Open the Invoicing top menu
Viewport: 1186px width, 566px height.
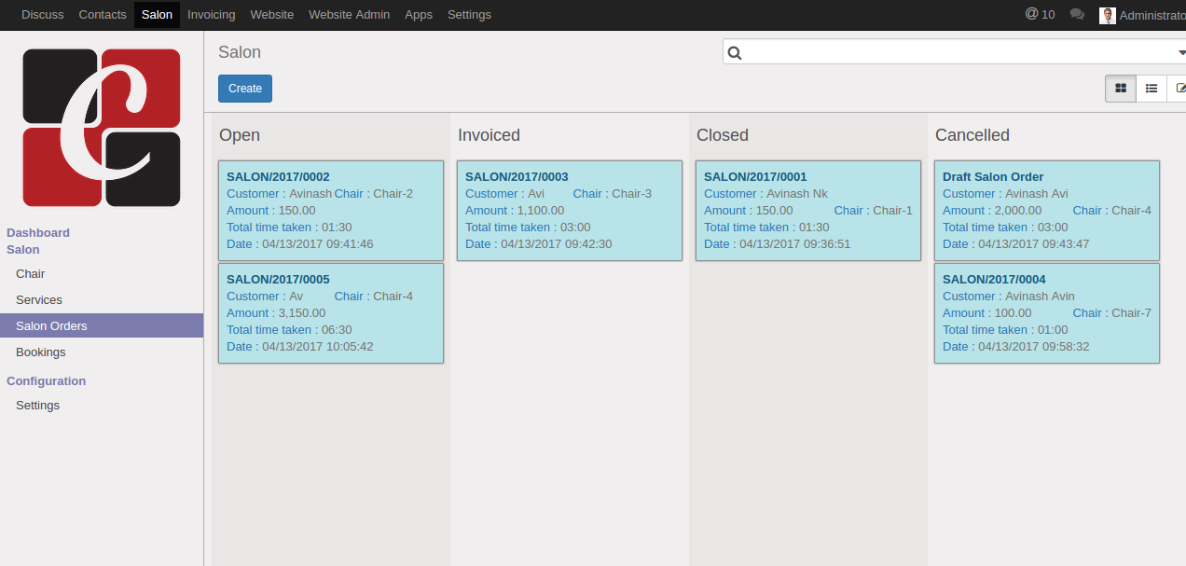click(x=211, y=15)
